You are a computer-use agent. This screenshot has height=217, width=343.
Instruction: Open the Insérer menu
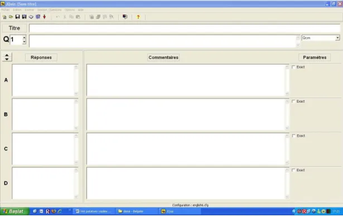click(30, 10)
